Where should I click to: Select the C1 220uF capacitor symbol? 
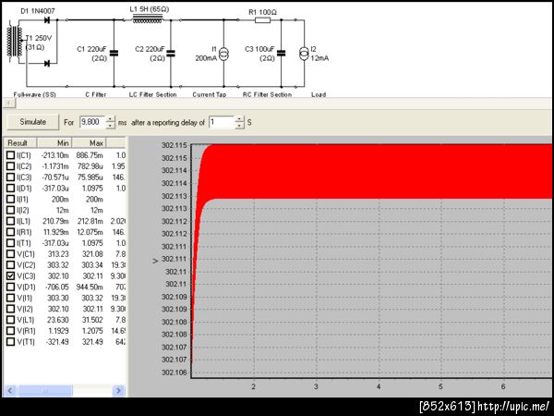click(x=114, y=54)
